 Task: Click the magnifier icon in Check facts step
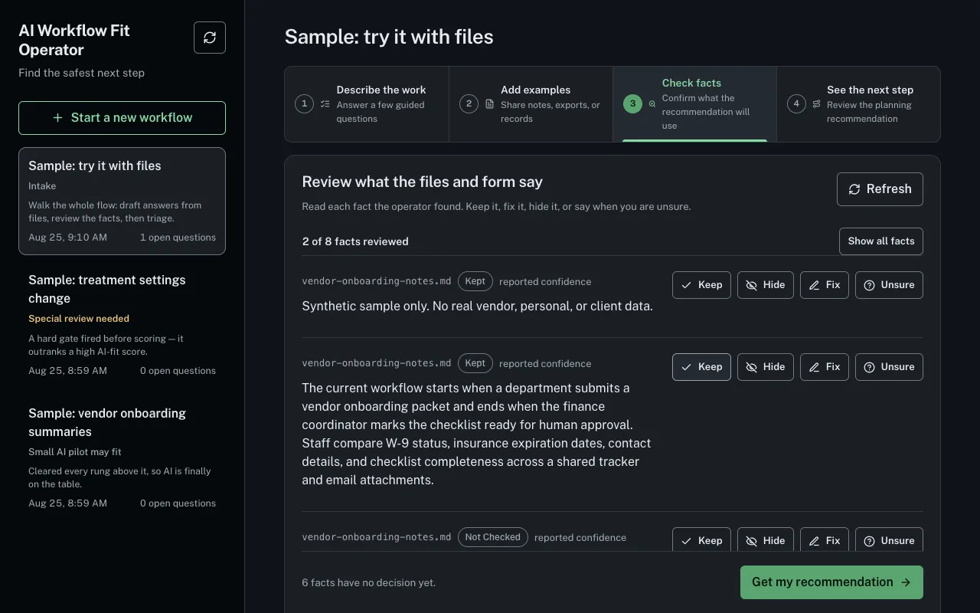click(x=652, y=104)
